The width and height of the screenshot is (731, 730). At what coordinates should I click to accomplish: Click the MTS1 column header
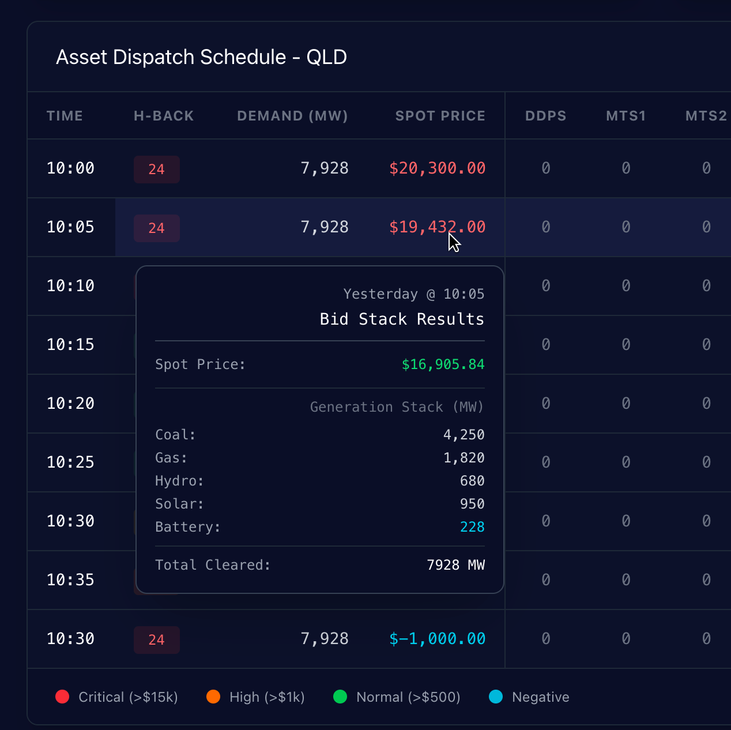626,116
